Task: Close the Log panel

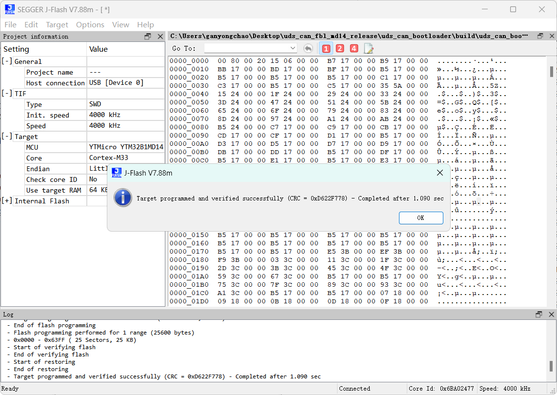Action: coord(551,314)
